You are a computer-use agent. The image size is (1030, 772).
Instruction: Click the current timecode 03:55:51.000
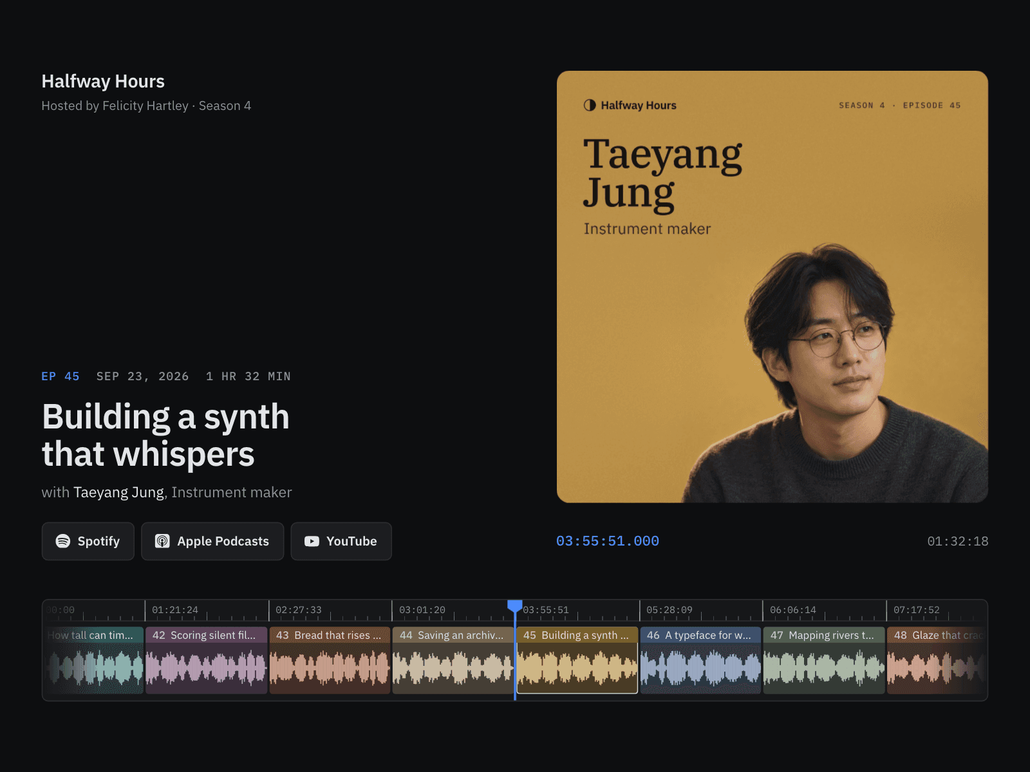coord(608,541)
